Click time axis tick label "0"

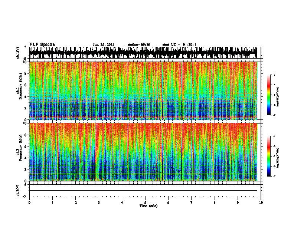[29, 203]
